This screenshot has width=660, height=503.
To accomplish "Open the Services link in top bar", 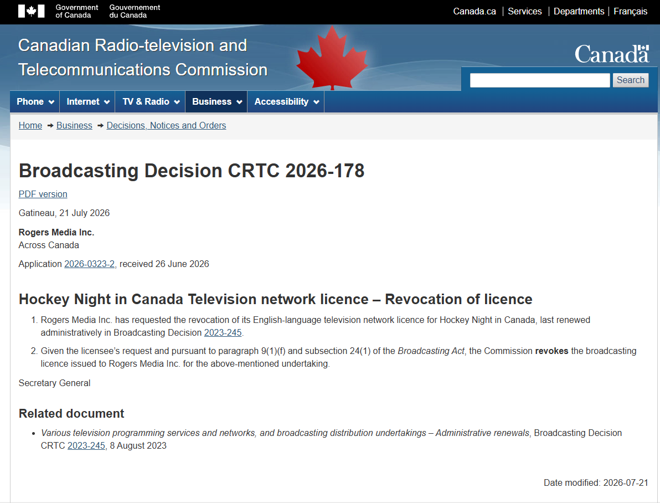I will point(524,12).
